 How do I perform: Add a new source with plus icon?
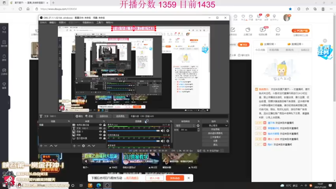tap(74, 146)
